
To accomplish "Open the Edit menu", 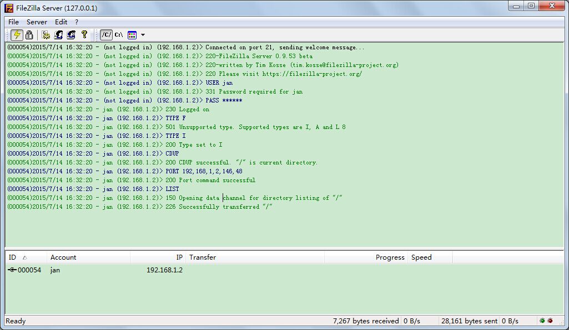I will point(61,22).
